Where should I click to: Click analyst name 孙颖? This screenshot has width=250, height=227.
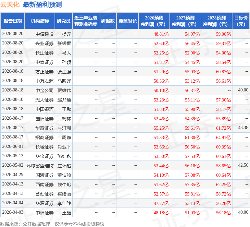tap(67, 62)
